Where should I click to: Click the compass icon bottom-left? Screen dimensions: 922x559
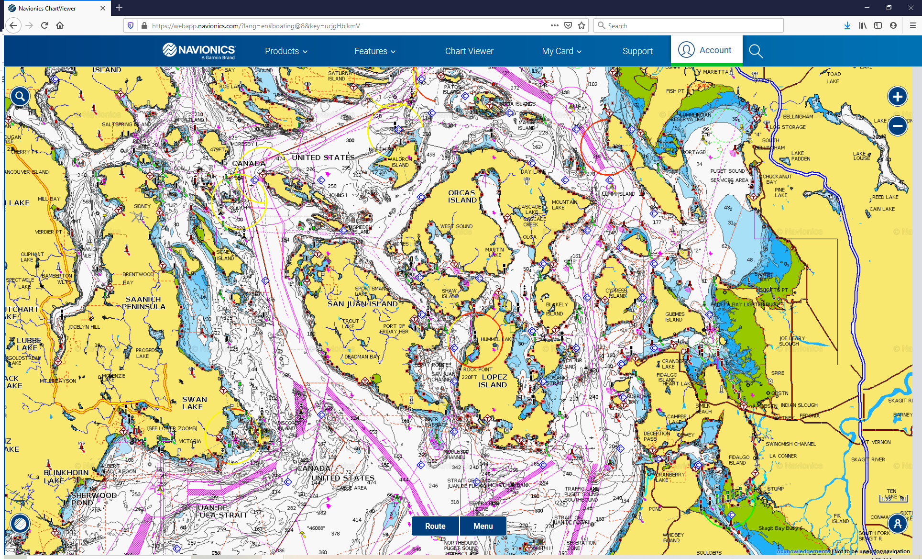pyautogui.click(x=20, y=524)
